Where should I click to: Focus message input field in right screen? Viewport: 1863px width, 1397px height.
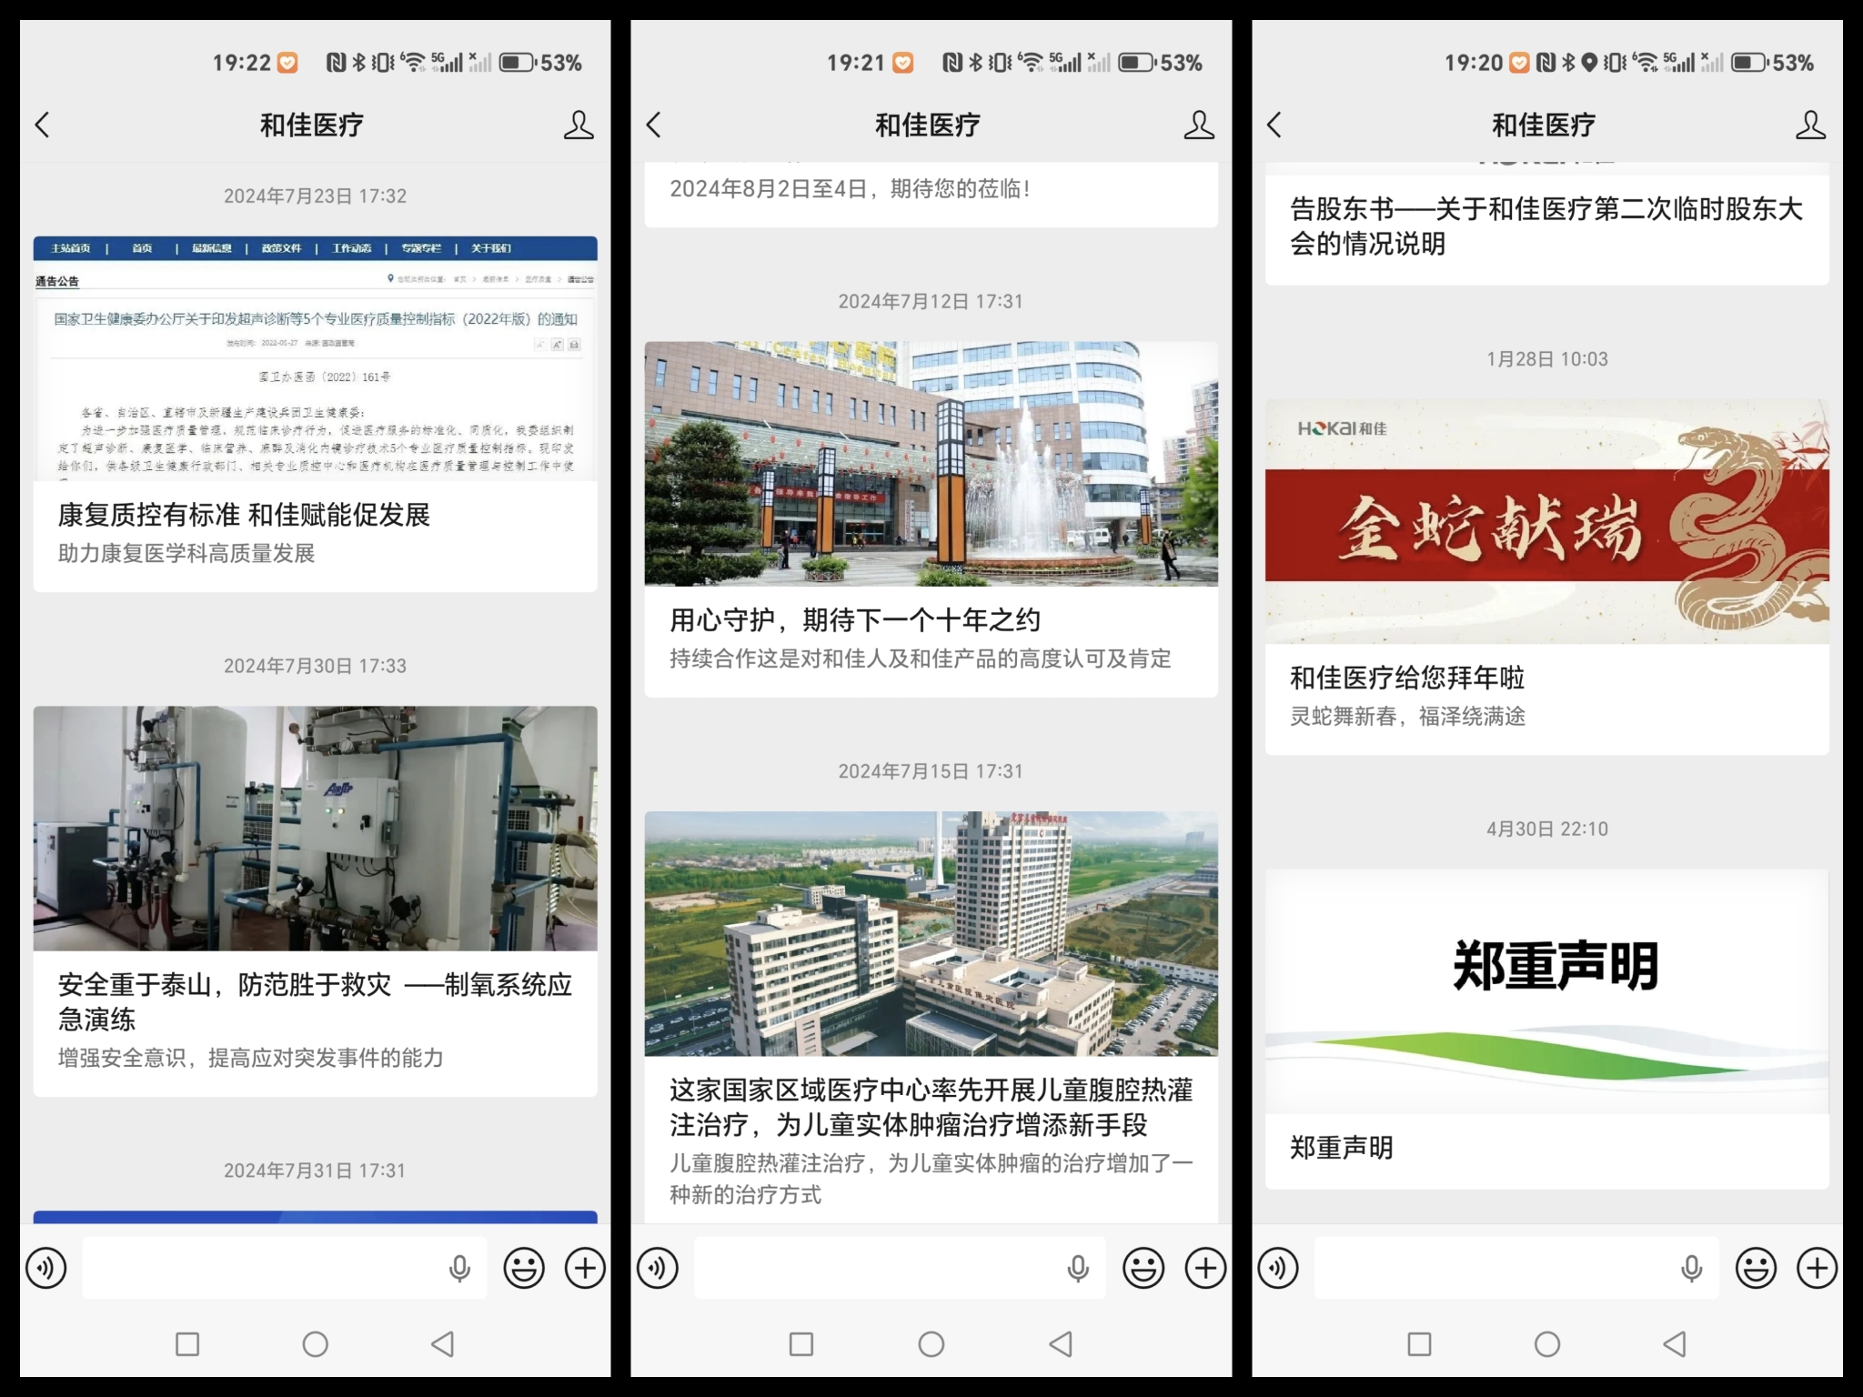(x=1492, y=1268)
